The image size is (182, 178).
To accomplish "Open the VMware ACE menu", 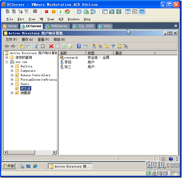I will [61, 19].
